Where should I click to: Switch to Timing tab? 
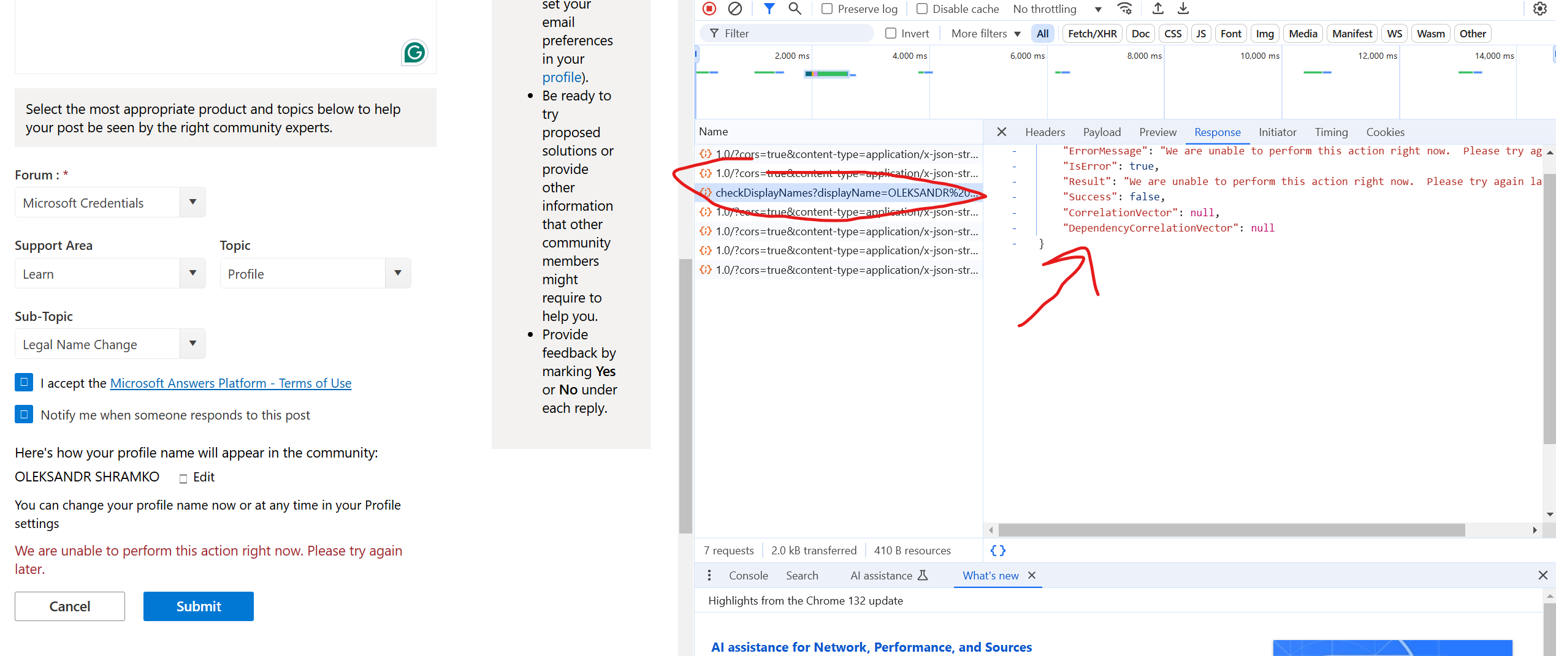(x=1331, y=132)
